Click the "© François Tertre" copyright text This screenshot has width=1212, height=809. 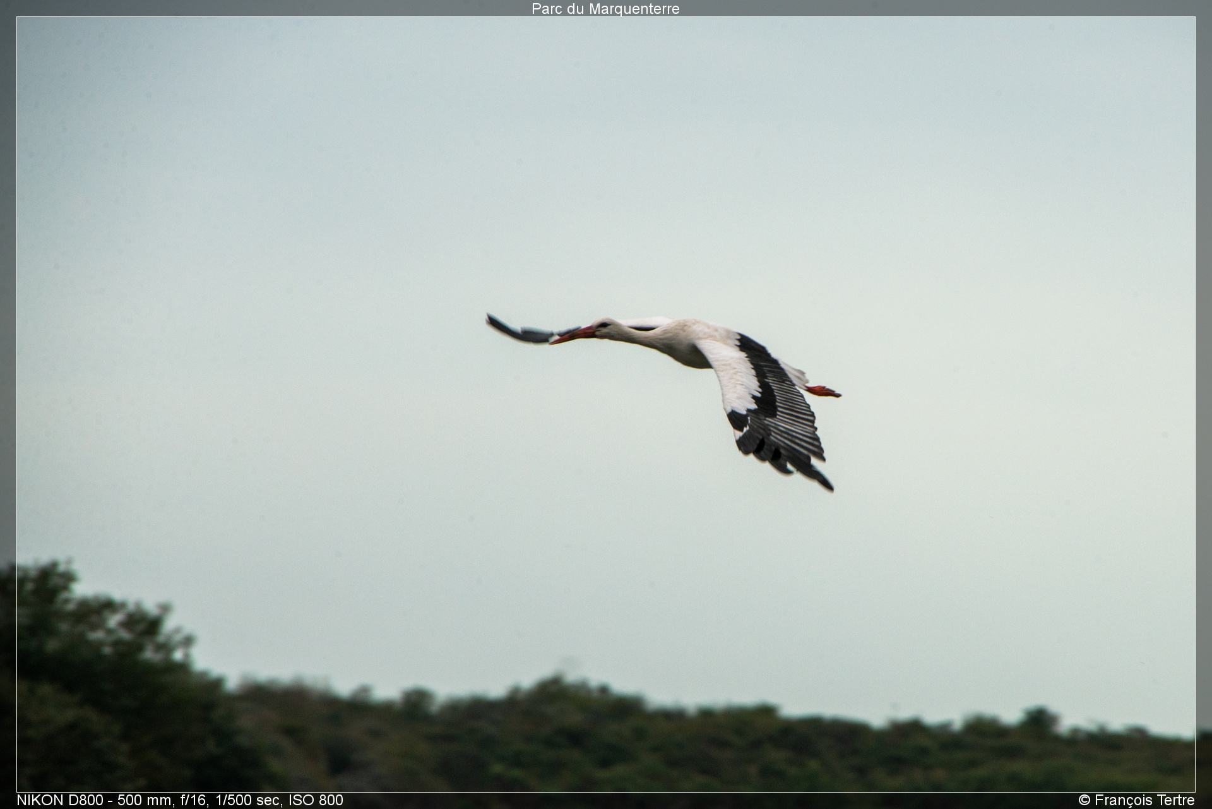(1136, 800)
